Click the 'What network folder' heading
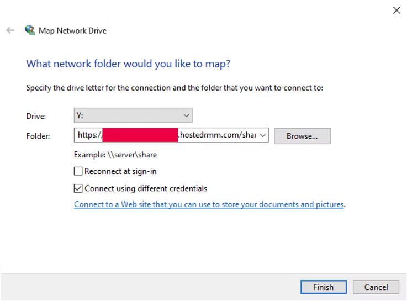The image size is (407, 301). tap(128, 64)
